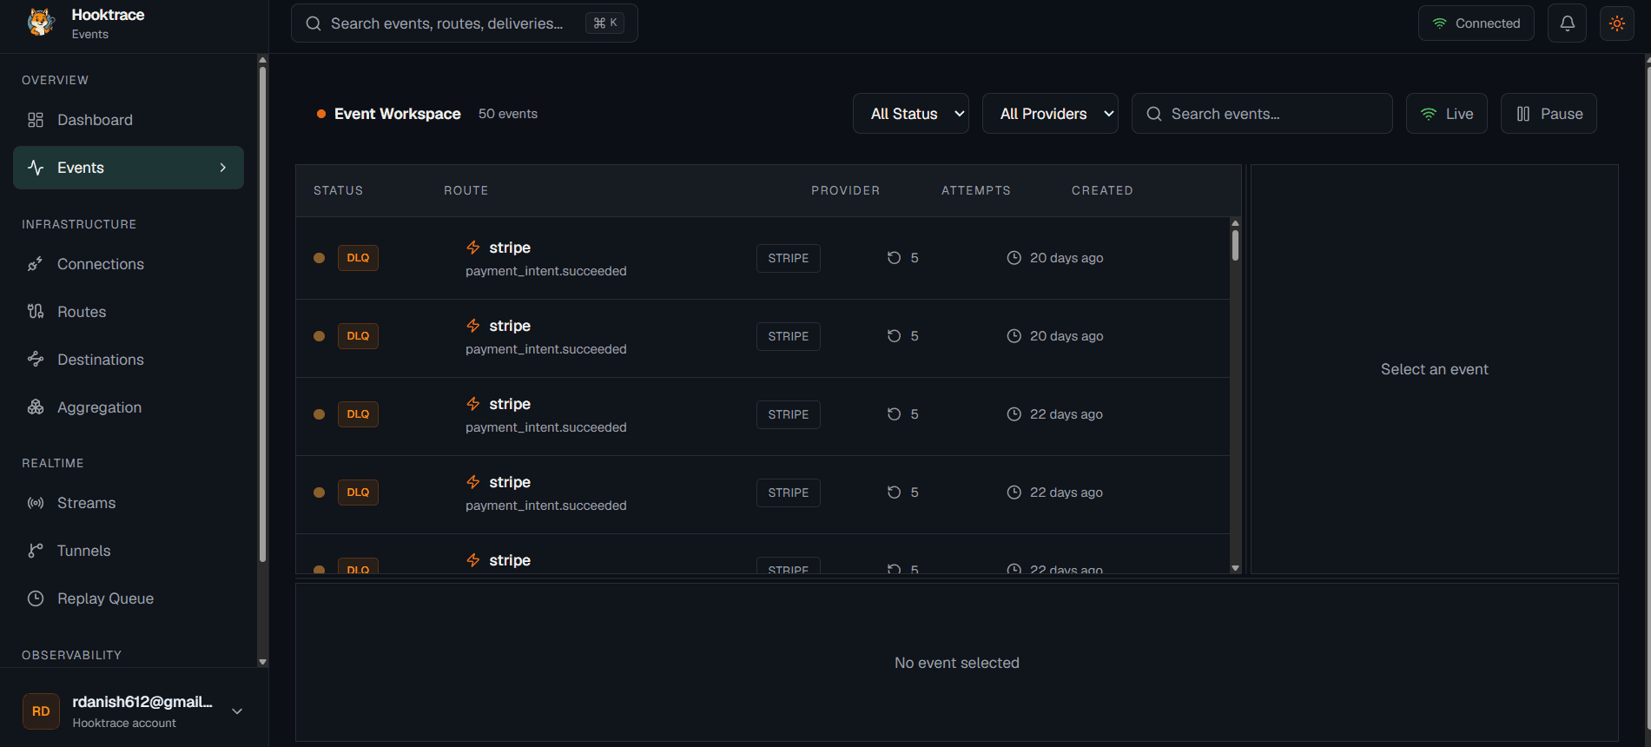The height and width of the screenshot is (747, 1651).
Task: Click the Connected status button
Action: click(1476, 23)
